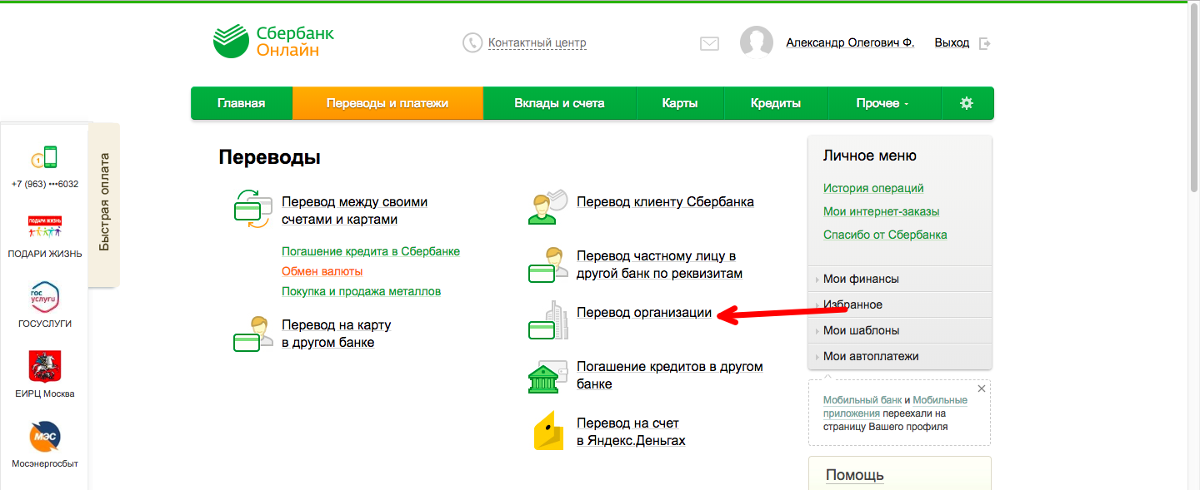Open Мои интернет-заказы link
1200x490 pixels.
pos(881,212)
